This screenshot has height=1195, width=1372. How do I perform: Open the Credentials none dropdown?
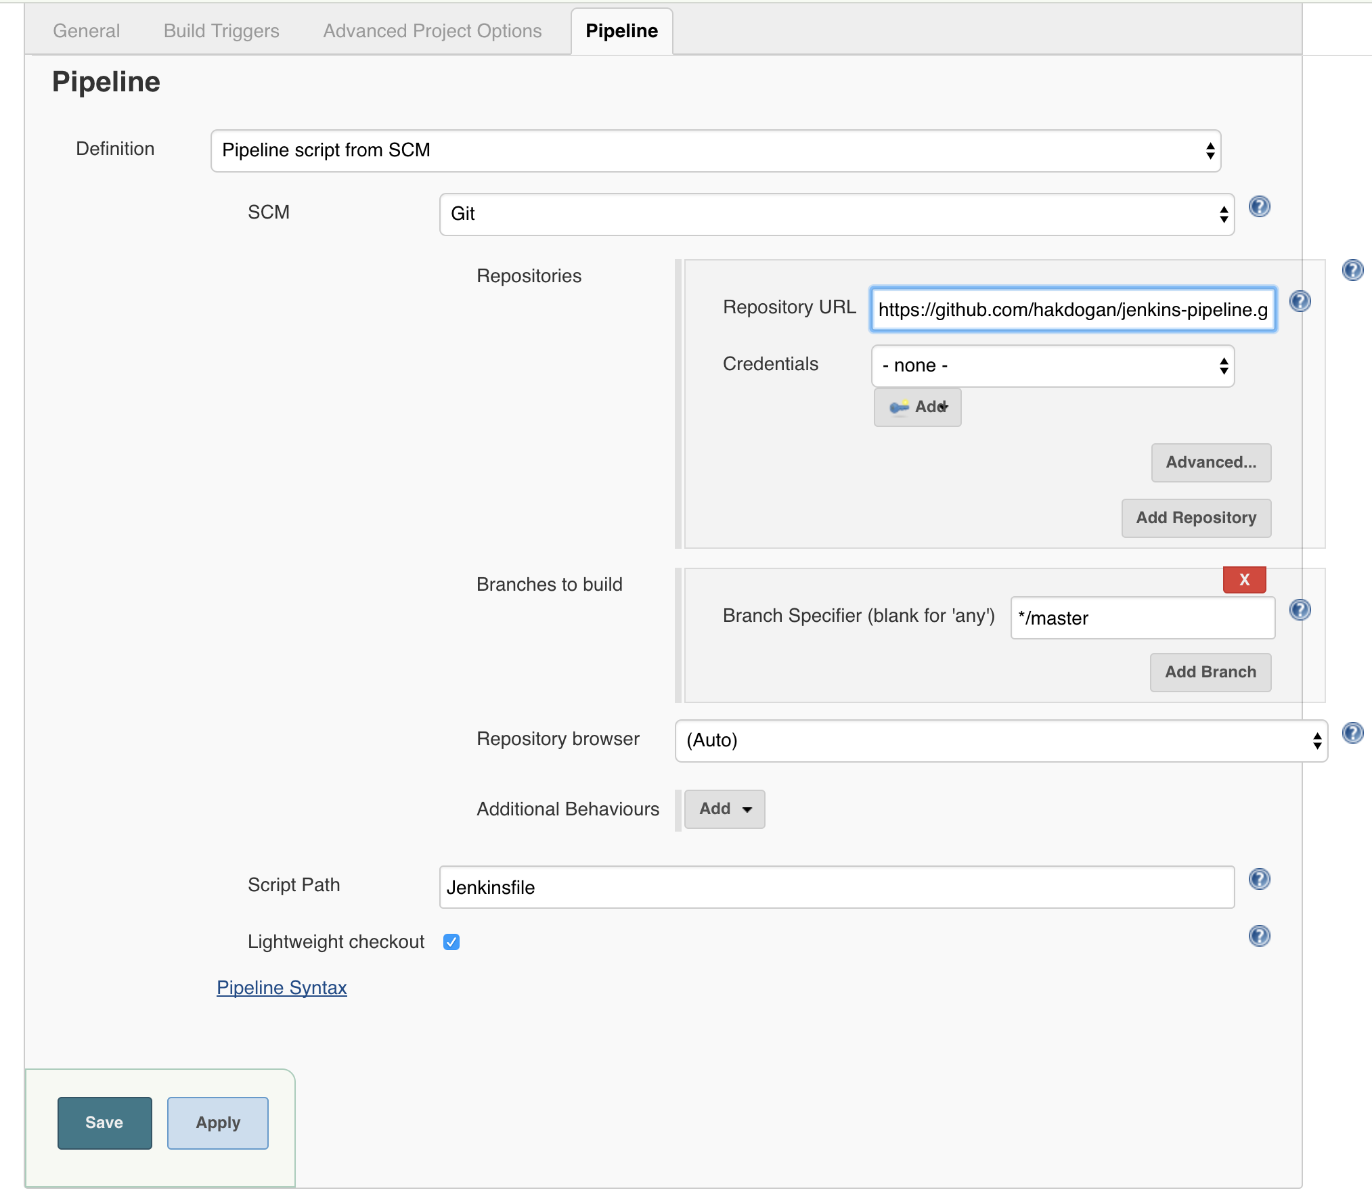tap(1053, 366)
